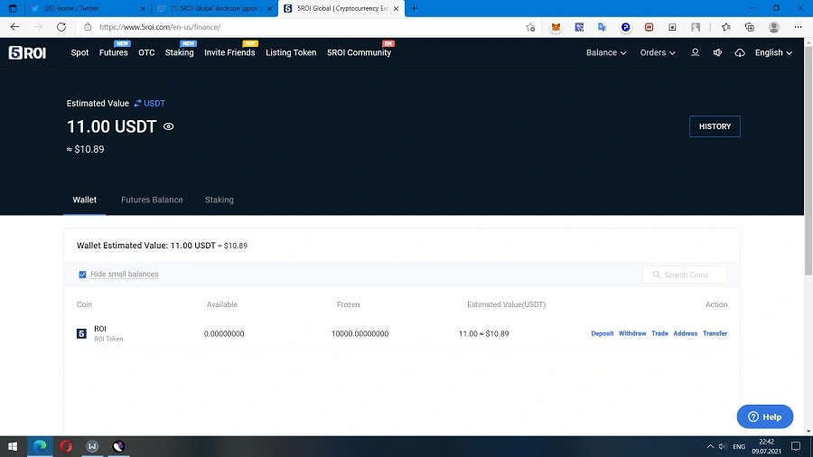813x457 pixels.
Task: Switch to the Staking balance tab
Action: 220,200
